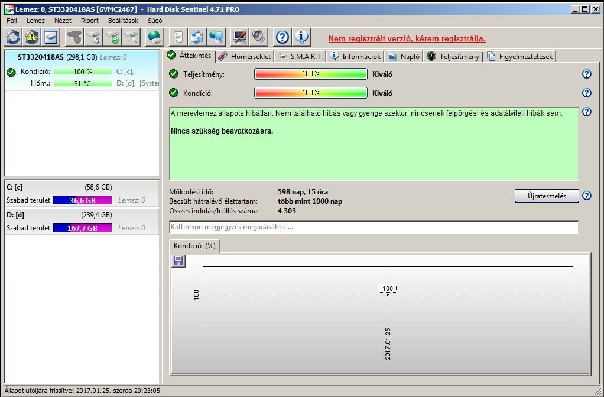604x397 pixels.
Task: Click the refresh-with-warning triangle toolbar icon
Action: (x=31, y=37)
